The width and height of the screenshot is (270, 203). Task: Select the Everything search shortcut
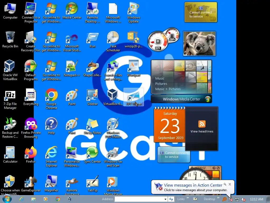click(31, 97)
